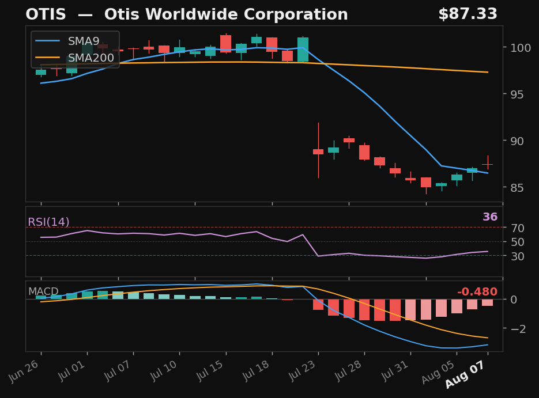Click the MACD value -0.480

click(x=477, y=292)
